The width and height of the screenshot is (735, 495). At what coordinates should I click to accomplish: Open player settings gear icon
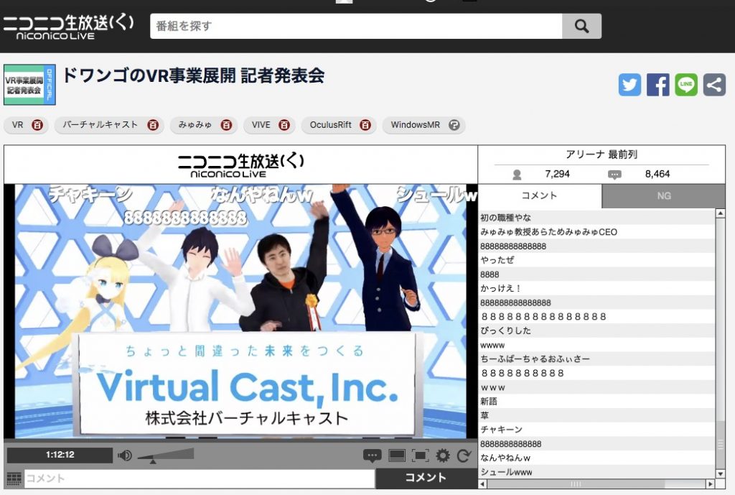pos(442,455)
